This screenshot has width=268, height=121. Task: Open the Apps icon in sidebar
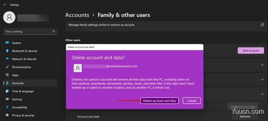coord(7,75)
